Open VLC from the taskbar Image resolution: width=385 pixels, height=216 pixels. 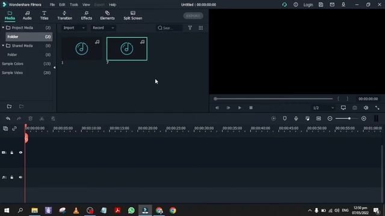76,211
